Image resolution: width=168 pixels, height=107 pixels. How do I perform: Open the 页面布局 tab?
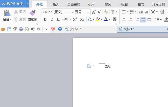pyautogui.click(x=74, y=4)
